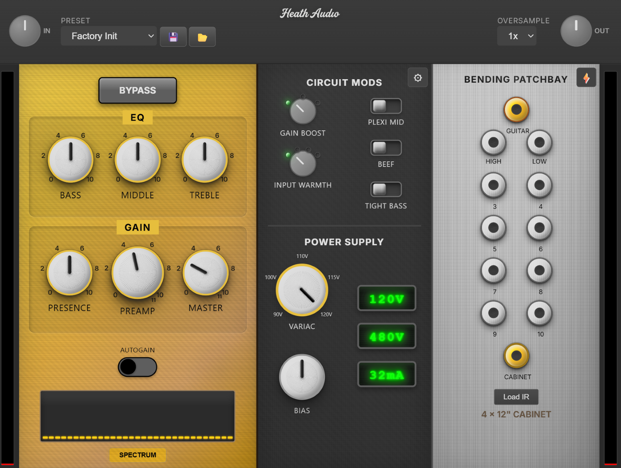621x468 pixels.
Task: Click the 32mA bias readout display
Action: (x=387, y=374)
